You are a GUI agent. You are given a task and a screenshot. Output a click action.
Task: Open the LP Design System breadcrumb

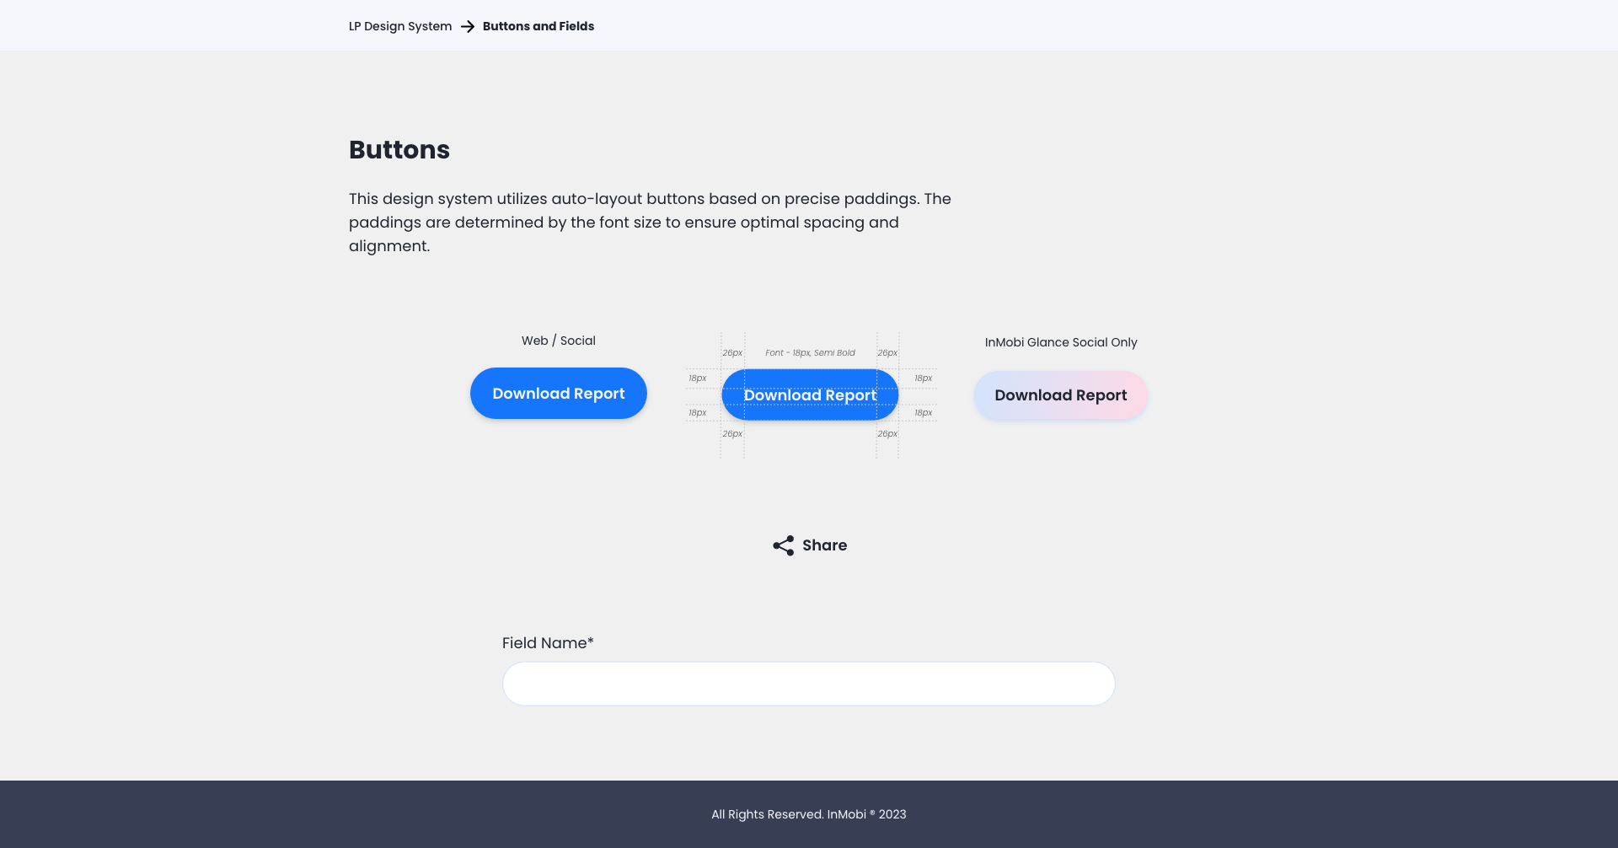tap(400, 26)
